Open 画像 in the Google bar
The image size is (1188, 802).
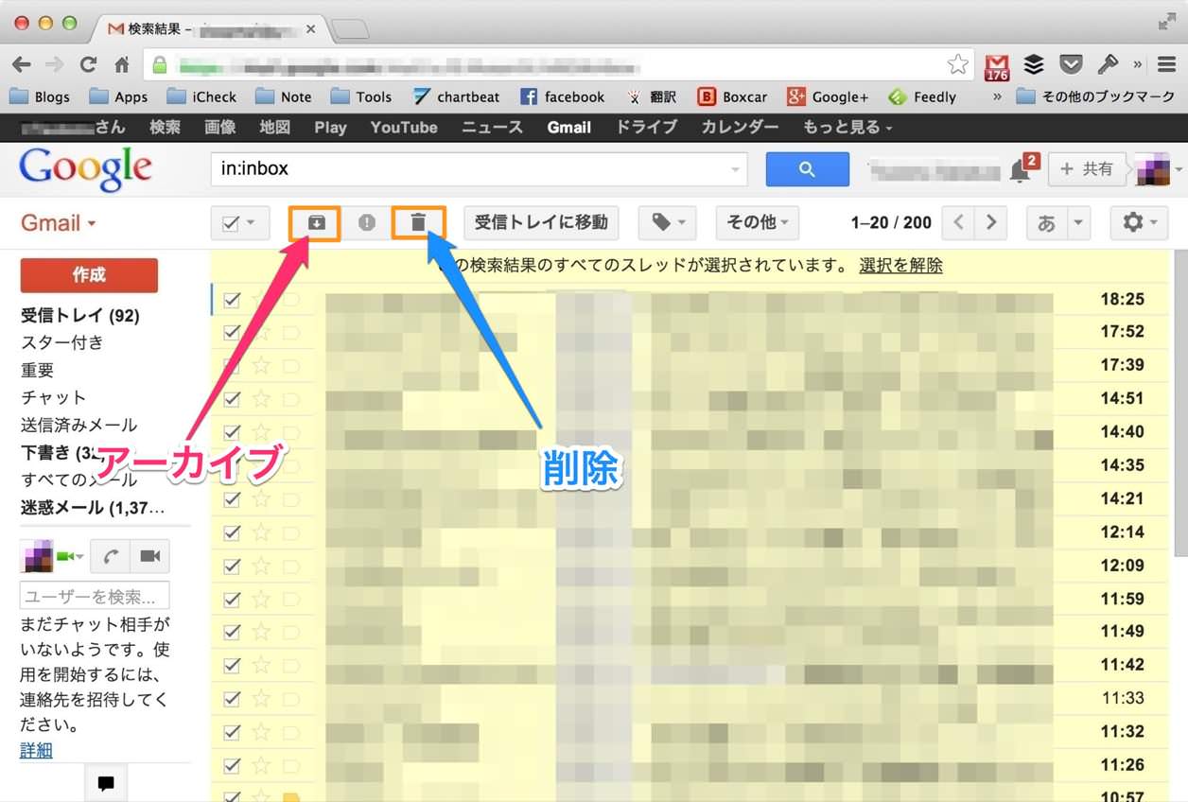(219, 127)
